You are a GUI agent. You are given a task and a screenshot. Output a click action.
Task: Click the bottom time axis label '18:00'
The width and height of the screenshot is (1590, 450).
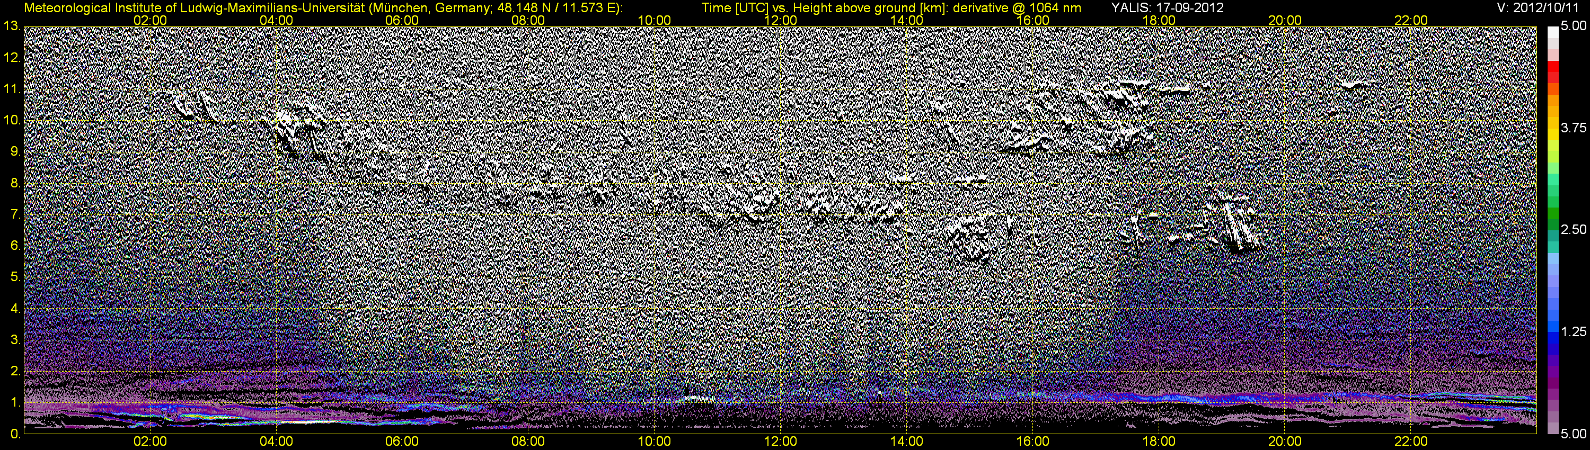tap(1159, 442)
